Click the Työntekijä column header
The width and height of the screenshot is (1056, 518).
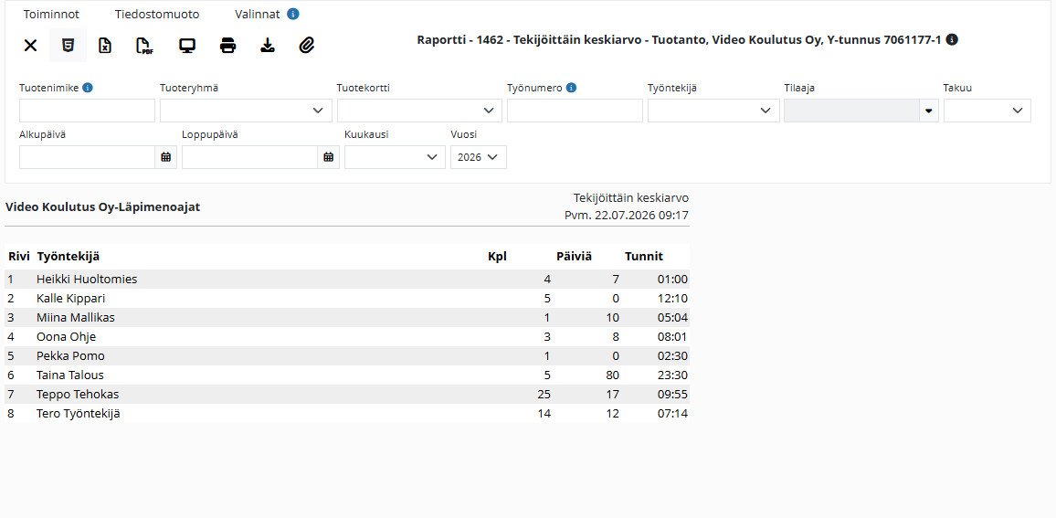[68, 256]
